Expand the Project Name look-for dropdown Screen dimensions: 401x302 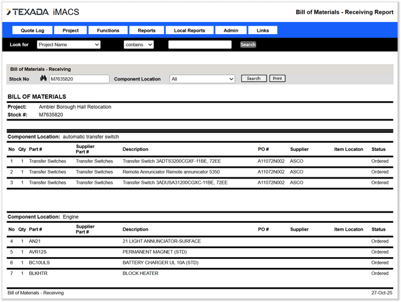pyautogui.click(x=68, y=45)
